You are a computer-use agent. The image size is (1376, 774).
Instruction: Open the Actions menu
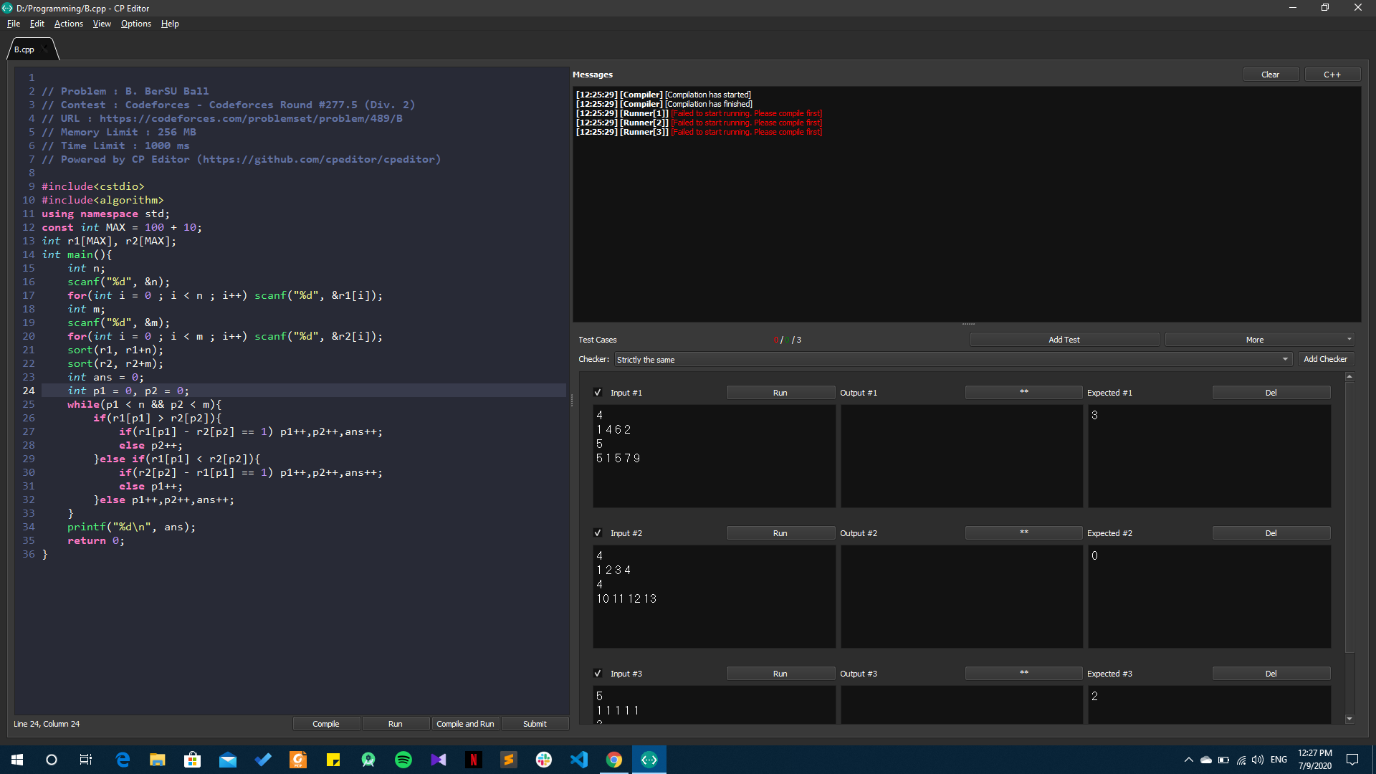tap(68, 24)
